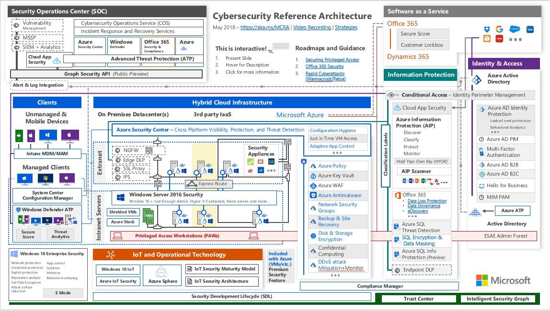The height and width of the screenshot is (311, 550).
Task: Click the Azure Sphere circular icon
Action: [163, 270]
